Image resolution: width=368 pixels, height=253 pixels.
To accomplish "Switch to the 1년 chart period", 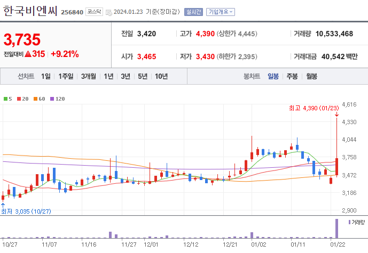I will tap(108, 76).
